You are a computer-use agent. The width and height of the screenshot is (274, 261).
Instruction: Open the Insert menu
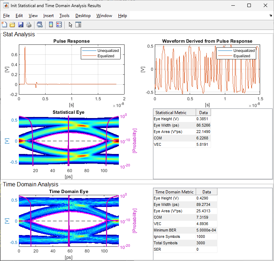(48, 16)
